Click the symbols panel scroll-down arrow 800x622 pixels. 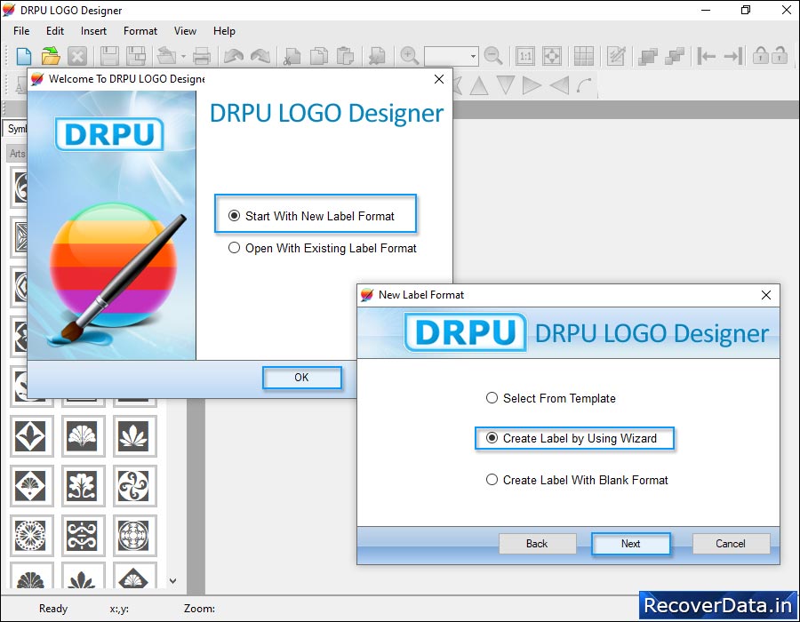click(173, 581)
